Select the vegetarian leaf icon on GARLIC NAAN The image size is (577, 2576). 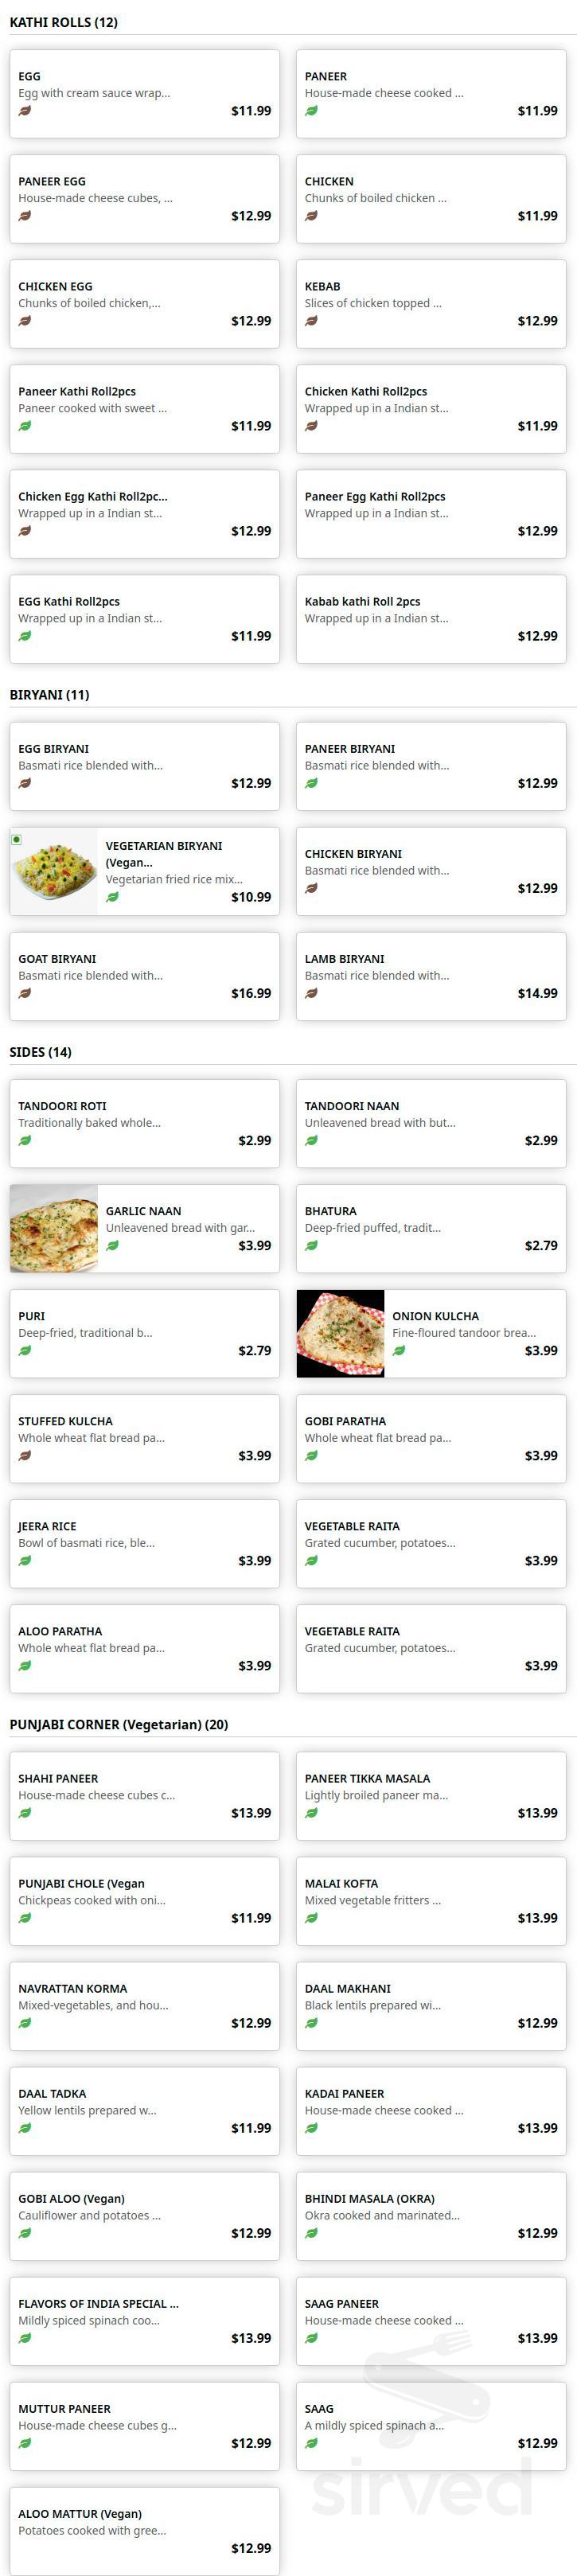coord(113,1247)
